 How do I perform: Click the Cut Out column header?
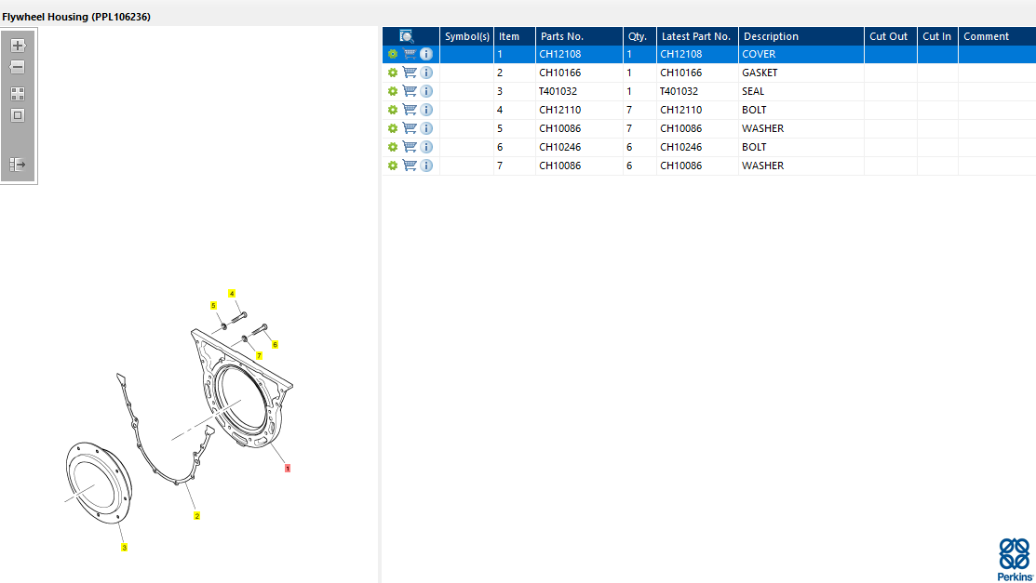890,36
